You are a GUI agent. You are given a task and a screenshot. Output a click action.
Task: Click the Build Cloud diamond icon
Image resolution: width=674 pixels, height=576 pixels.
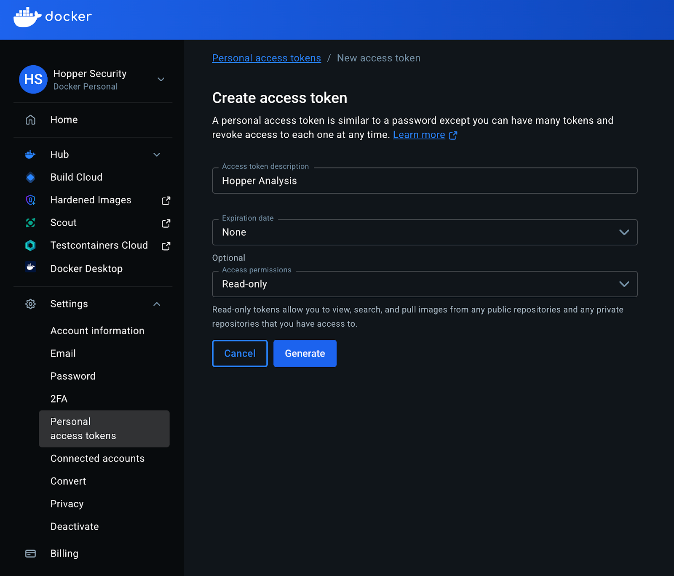pos(30,177)
